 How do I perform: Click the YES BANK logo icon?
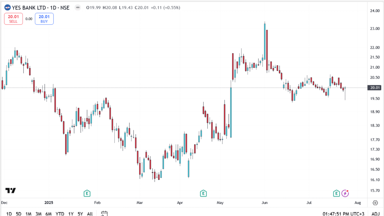(7, 7)
